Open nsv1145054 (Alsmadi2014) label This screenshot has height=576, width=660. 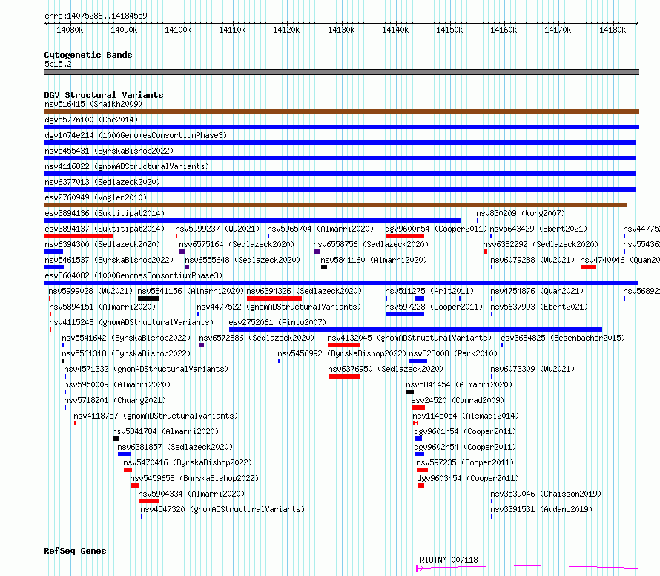tap(466, 416)
